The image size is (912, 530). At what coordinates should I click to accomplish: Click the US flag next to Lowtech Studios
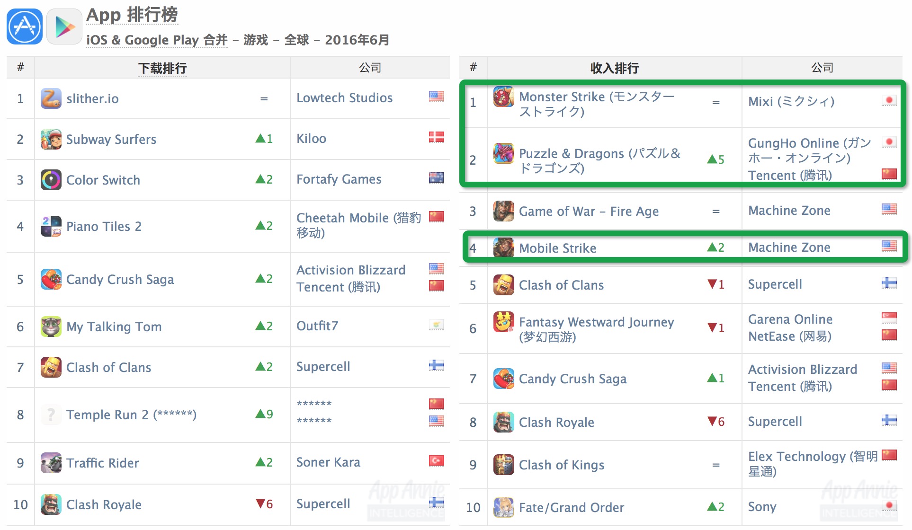point(437,96)
